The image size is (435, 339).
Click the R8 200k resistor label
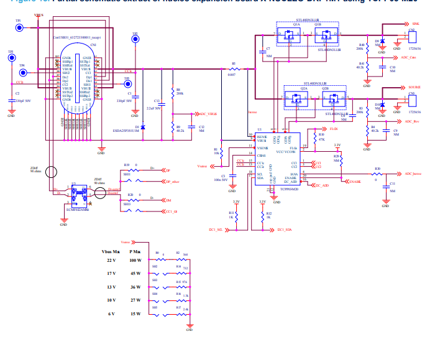[180, 91]
